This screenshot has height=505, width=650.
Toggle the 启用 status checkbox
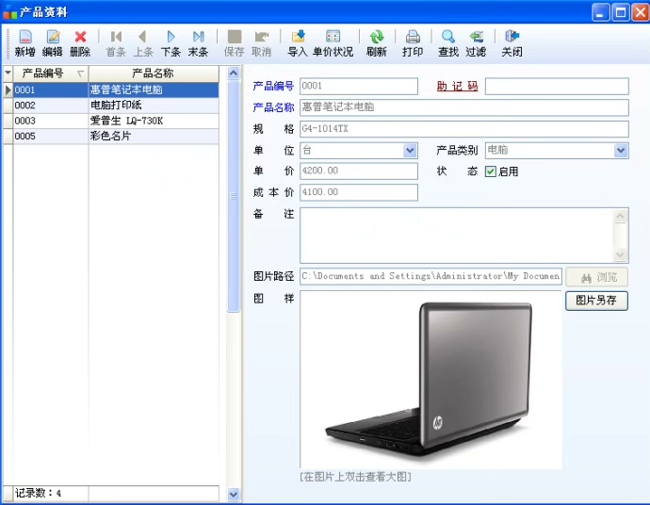(x=491, y=171)
